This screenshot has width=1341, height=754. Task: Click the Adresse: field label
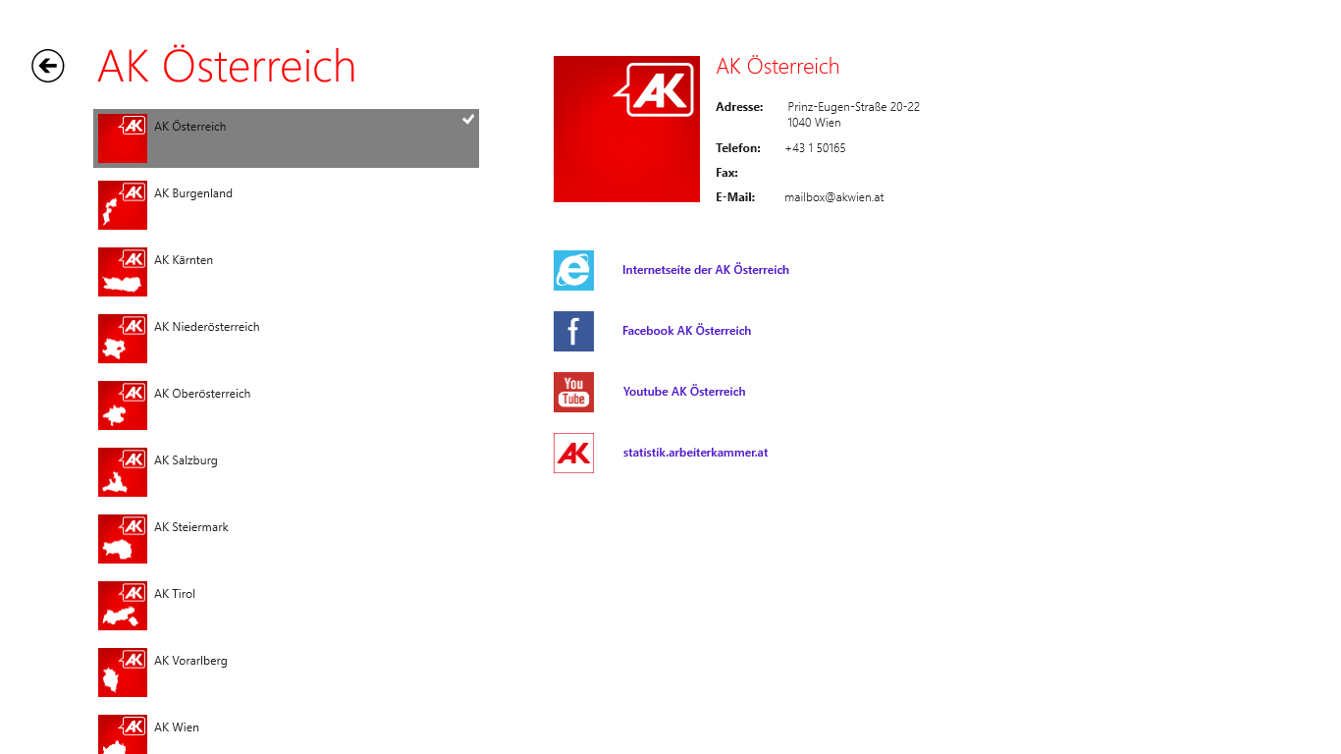(x=739, y=107)
